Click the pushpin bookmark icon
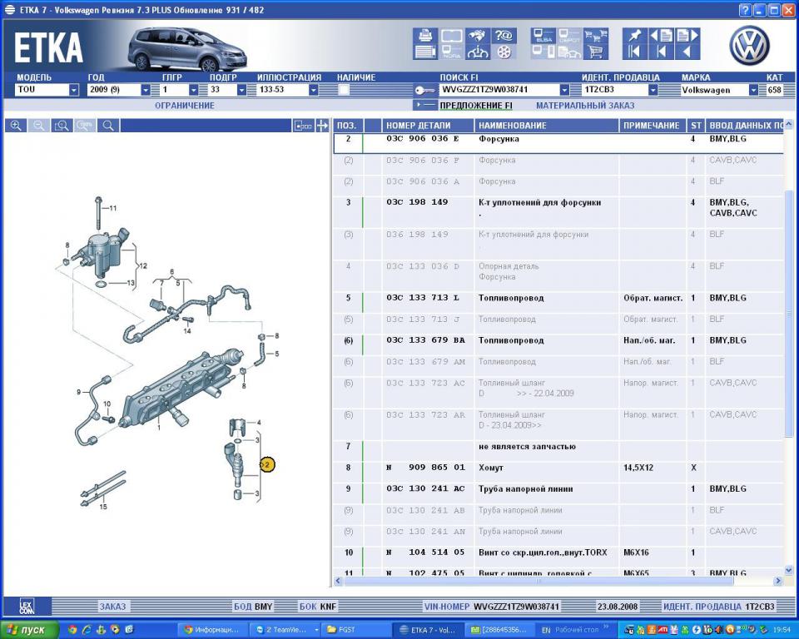This screenshot has width=799, height=639. coord(635,36)
